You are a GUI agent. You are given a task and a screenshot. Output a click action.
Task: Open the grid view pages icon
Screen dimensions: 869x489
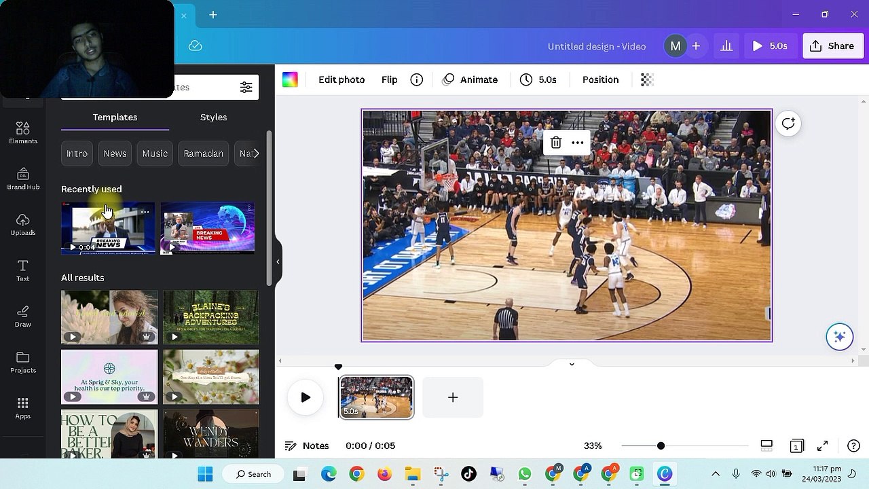[x=796, y=446]
